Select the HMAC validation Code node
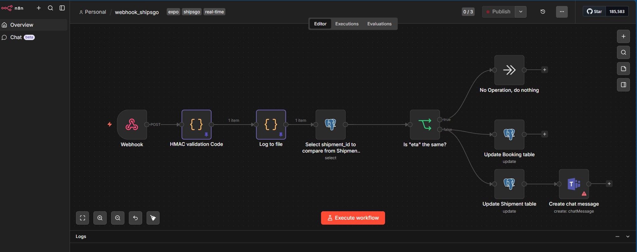This screenshot has width=637, height=252. click(196, 124)
